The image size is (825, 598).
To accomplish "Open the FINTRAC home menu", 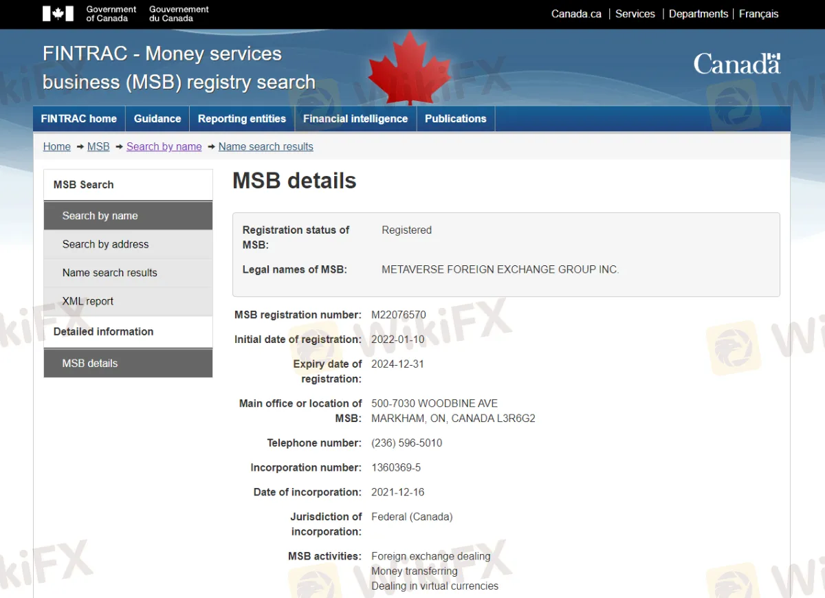I will point(79,118).
